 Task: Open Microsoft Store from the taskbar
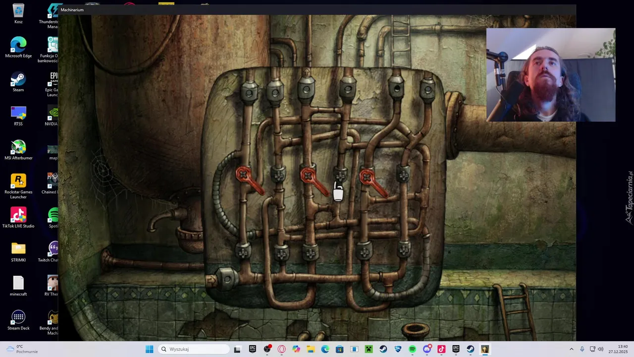[339, 349]
